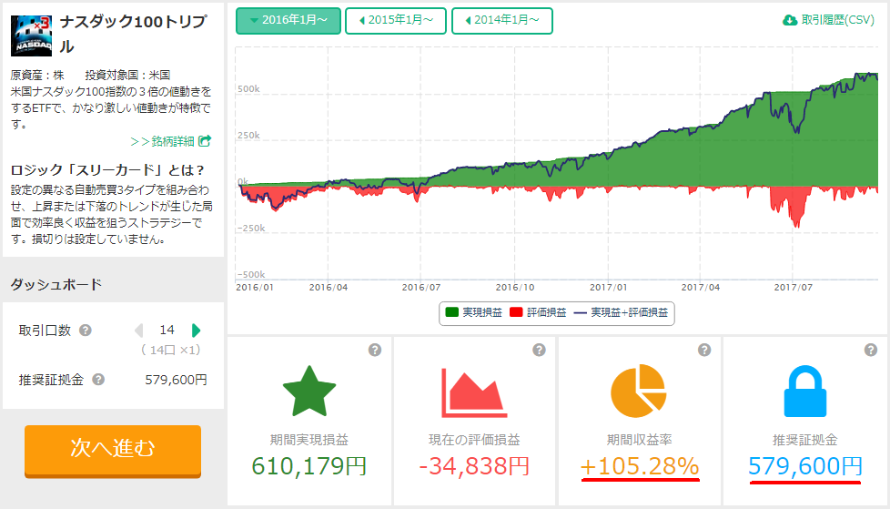The width and height of the screenshot is (890, 509).
Task: Switch to the 2014年1月〜 period tab
Action: (x=501, y=21)
